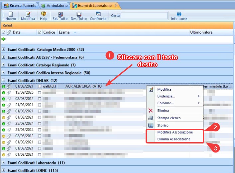
Task: Sort by Codice column header
Action: pos(49,32)
